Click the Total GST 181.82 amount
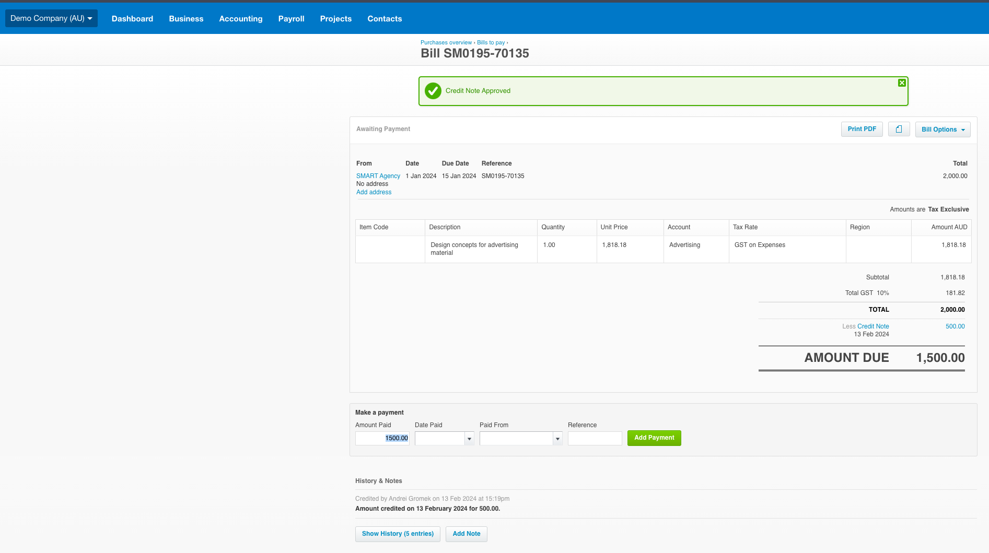The width and height of the screenshot is (989, 553). click(x=955, y=293)
